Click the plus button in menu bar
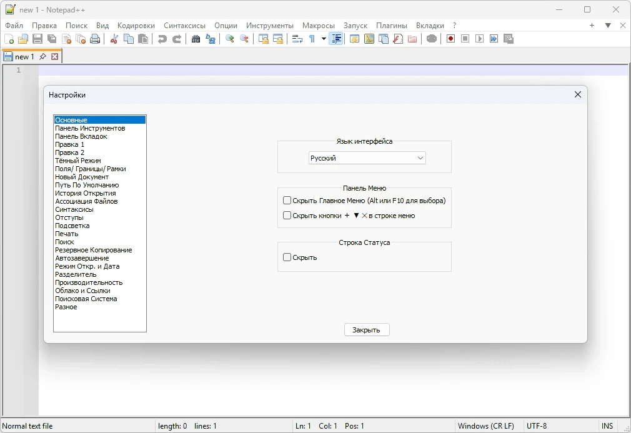 pos(592,26)
